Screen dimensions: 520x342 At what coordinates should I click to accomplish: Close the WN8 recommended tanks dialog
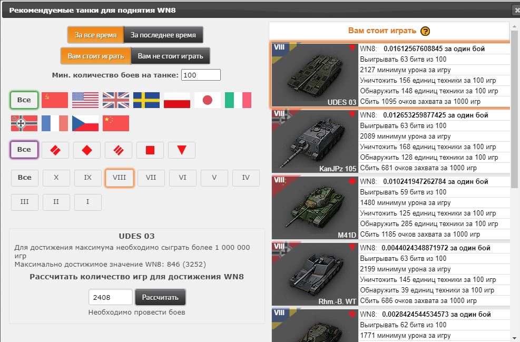[517, 11]
